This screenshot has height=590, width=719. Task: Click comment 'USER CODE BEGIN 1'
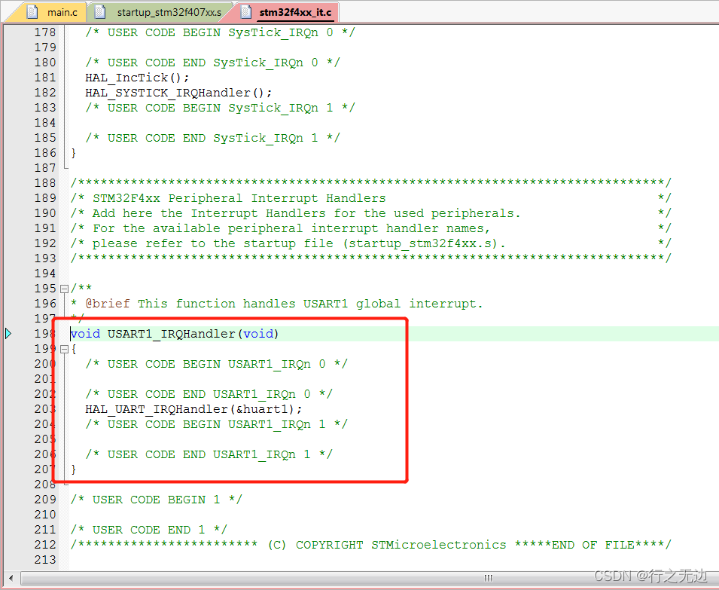tap(156, 499)
